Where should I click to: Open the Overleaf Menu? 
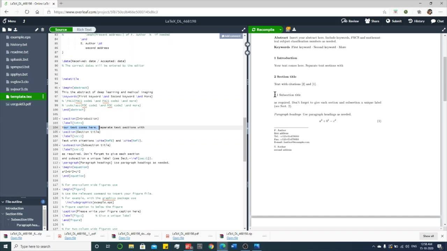(x=9, y=21)
